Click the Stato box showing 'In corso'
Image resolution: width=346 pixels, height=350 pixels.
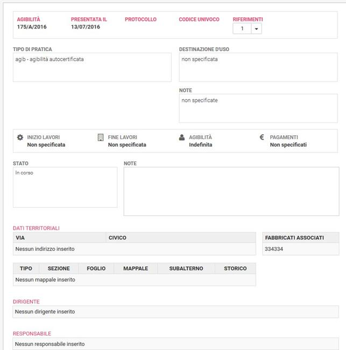pyautogui.click(x=65, y=187)
